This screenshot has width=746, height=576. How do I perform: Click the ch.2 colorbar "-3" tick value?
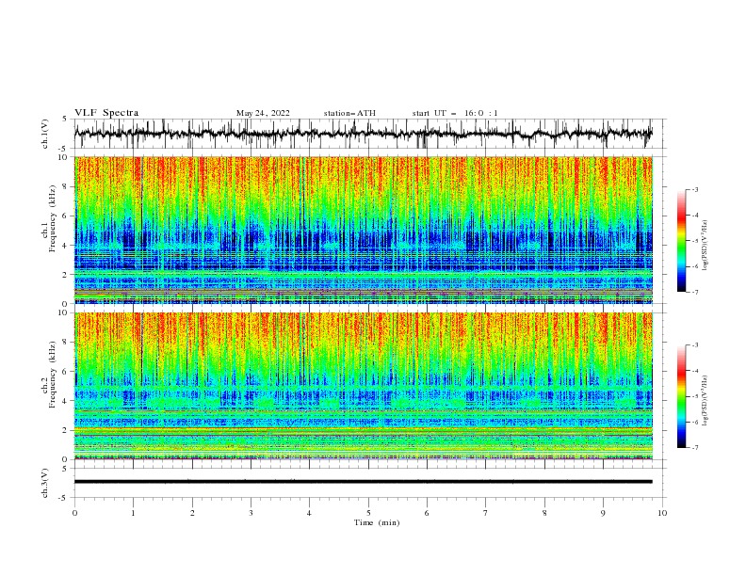pyautogui.click(x=694, y=345)
